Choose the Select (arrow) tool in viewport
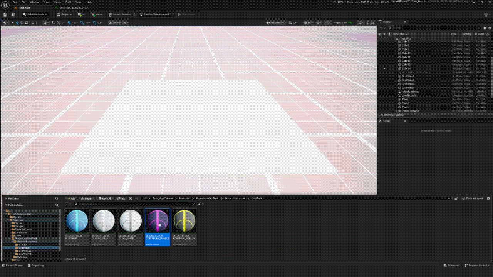 click(13, 23)
